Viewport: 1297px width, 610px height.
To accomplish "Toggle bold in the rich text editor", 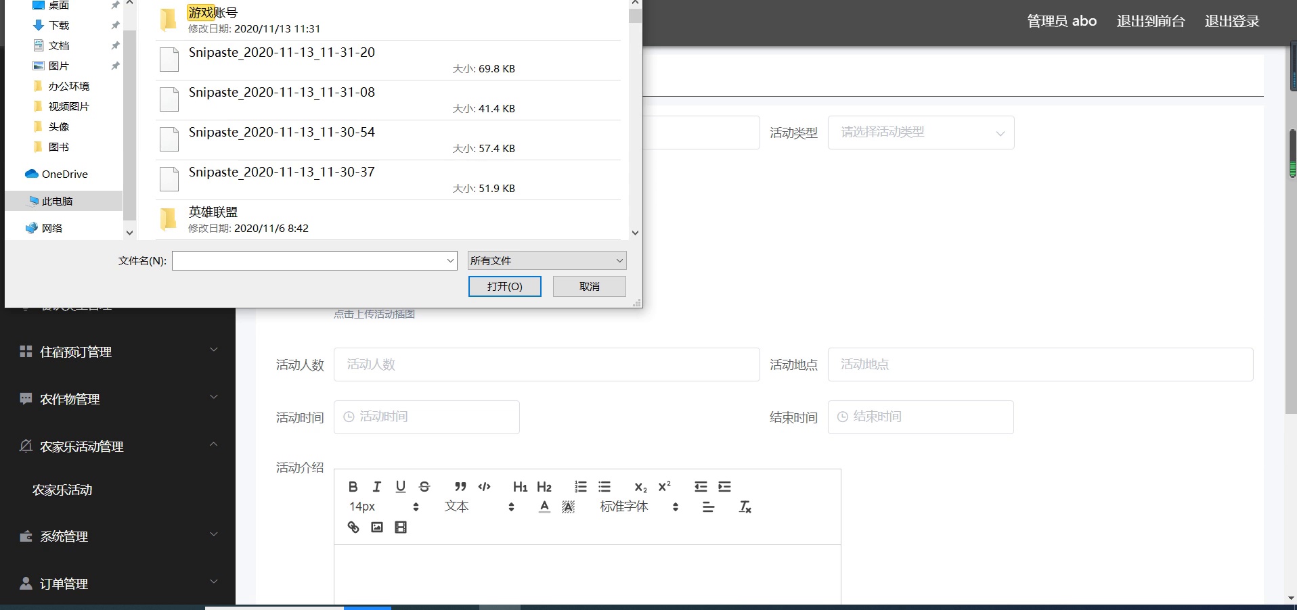I will [353, 487].
